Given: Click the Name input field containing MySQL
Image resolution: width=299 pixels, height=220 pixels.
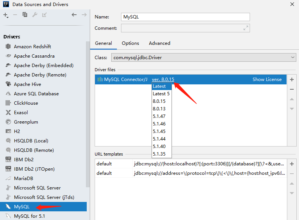Looking at the screenshot, I should click(186, 17).
